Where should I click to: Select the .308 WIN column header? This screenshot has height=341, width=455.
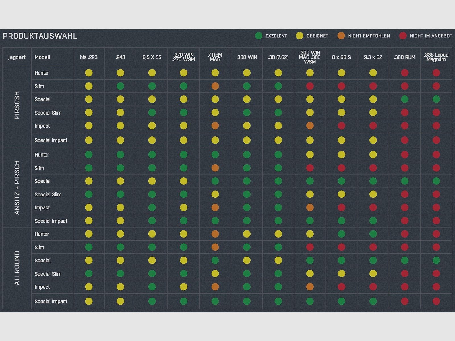[x=247, y=57]
